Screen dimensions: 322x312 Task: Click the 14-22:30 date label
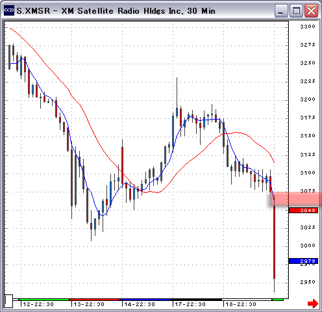[x=140, y=304]
